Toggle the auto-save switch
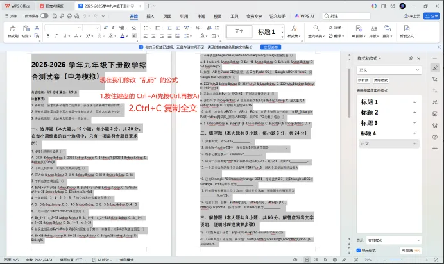The height and width of the screenshot is (264, 444). (x=44, y=16)
